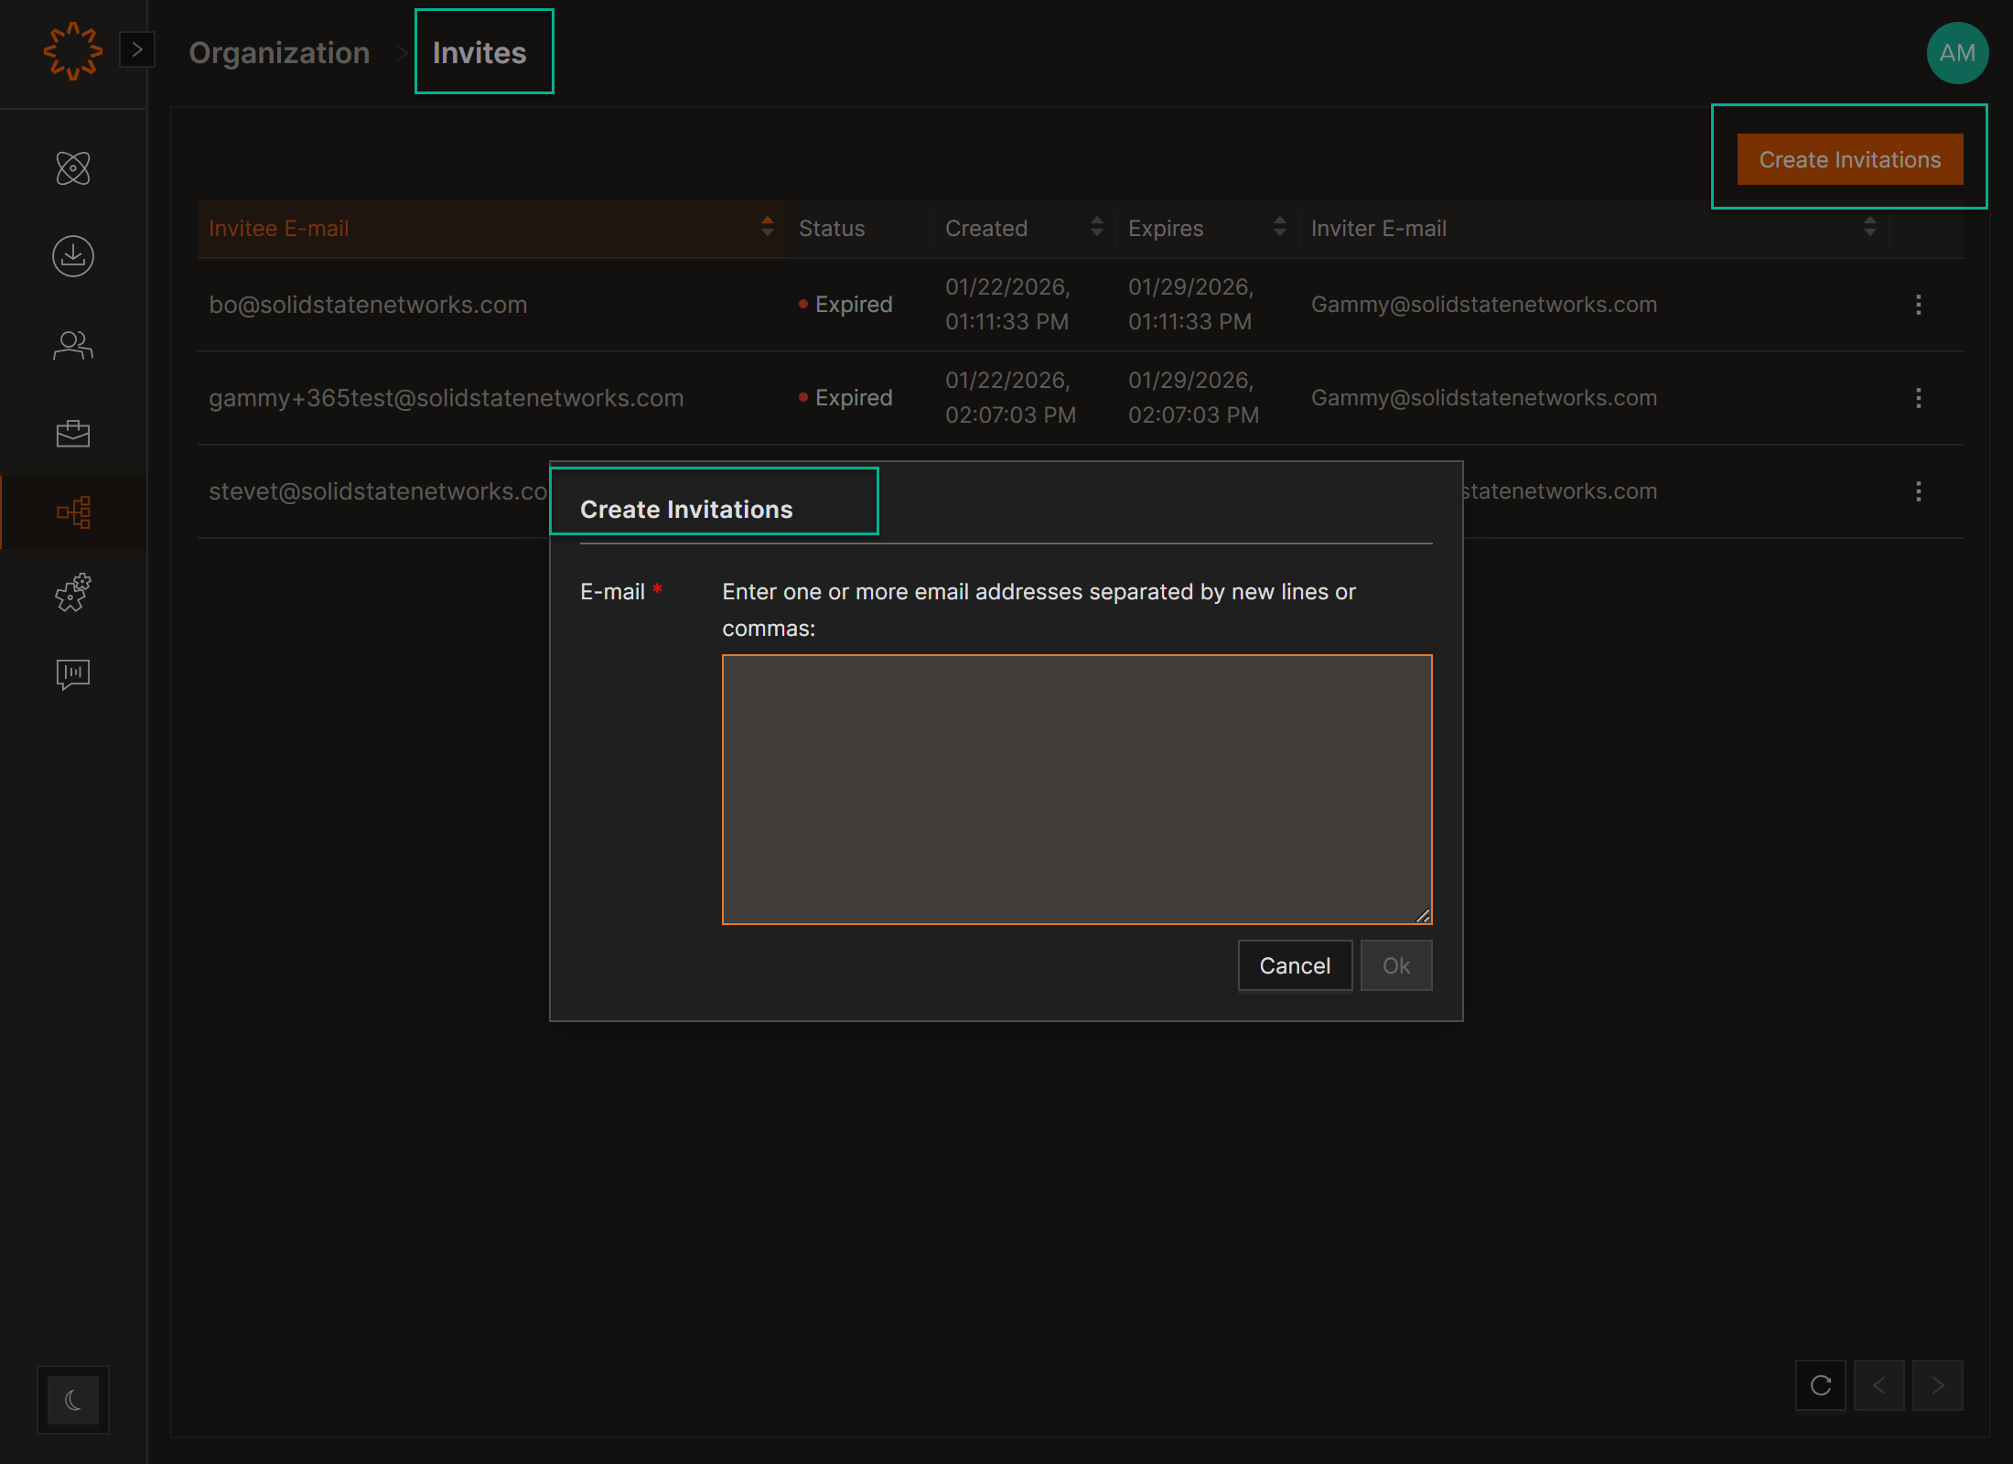Open the downloads sidebar icon
Viewport: 2013px width, 1464px height.
pyautogui.click(x=73, y=256)
